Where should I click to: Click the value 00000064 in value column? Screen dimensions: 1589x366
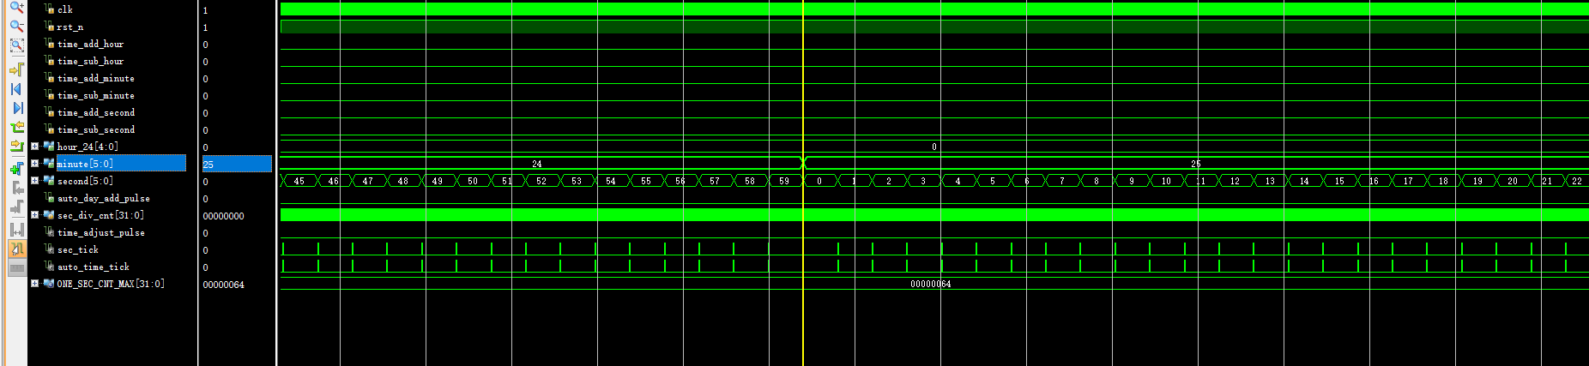click(x=224, y=285)
